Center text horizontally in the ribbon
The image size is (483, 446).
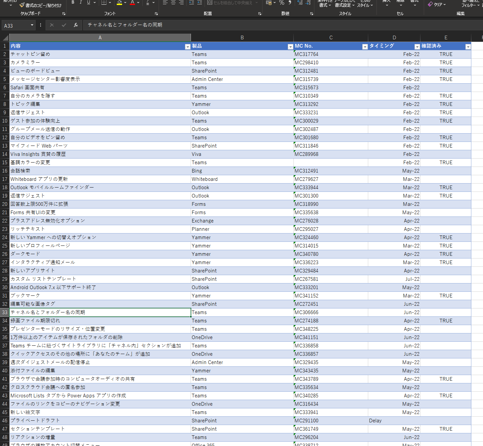point(173,2)
